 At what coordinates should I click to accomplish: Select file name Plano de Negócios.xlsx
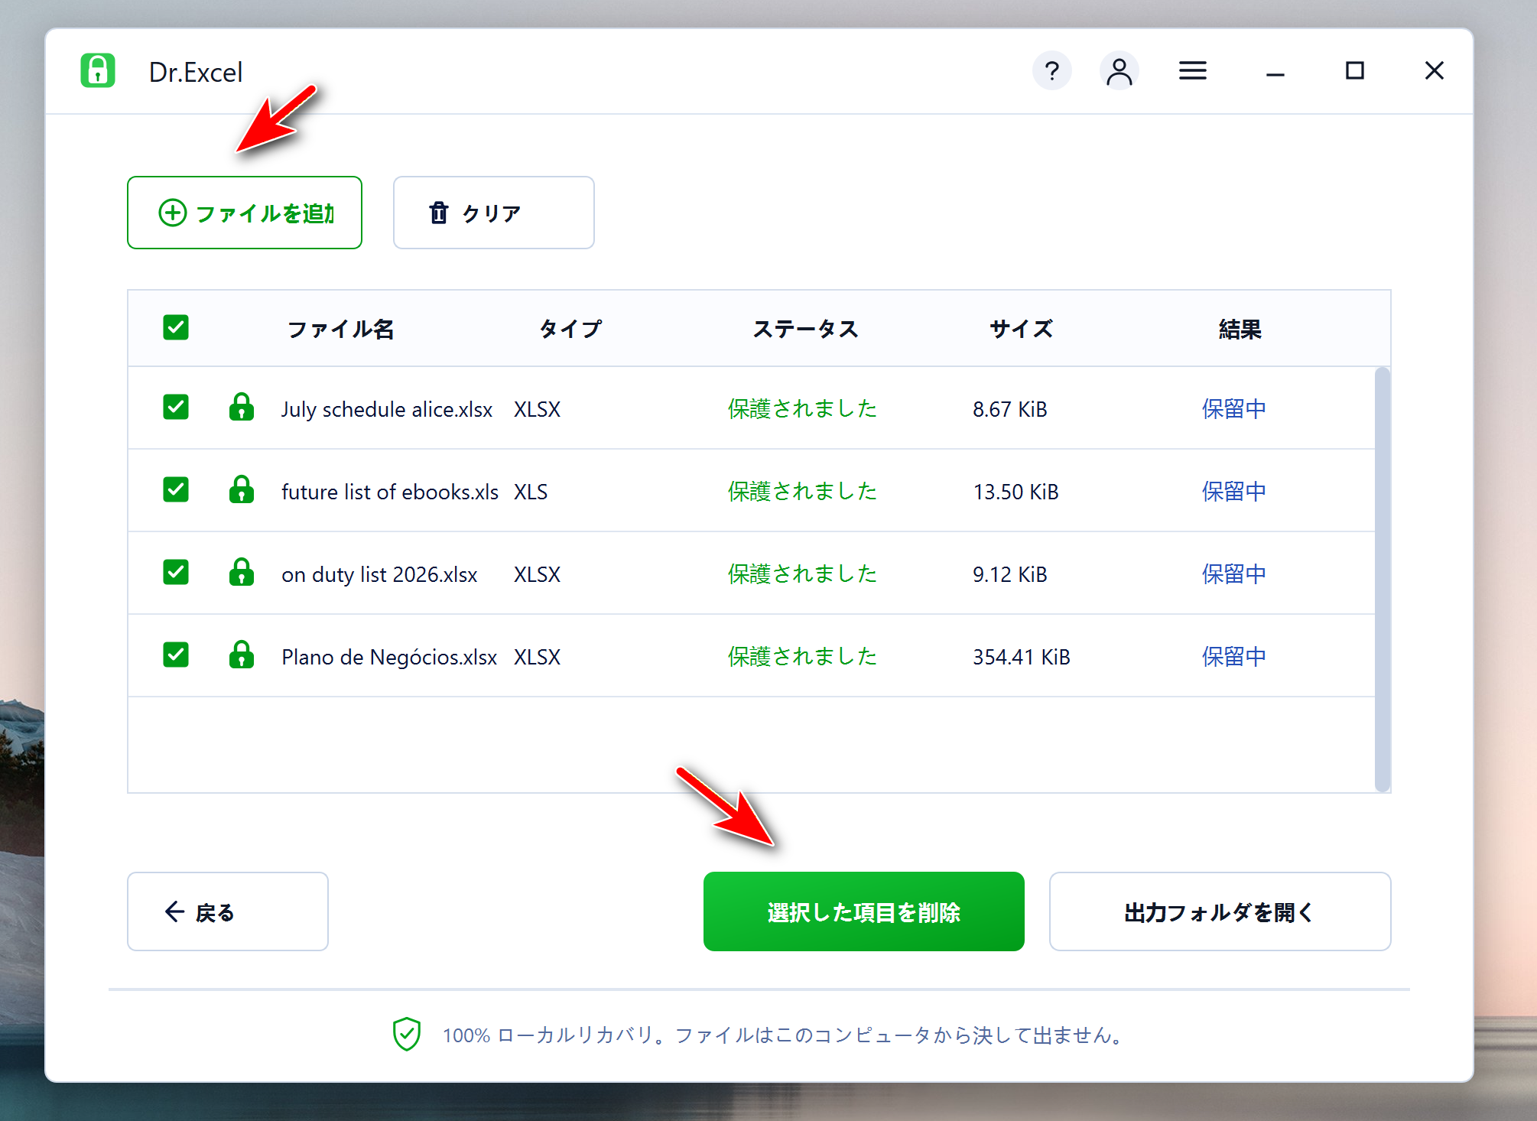tap(389, 657)
